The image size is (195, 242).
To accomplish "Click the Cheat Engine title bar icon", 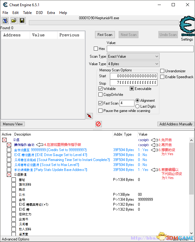I will [5, 5].
